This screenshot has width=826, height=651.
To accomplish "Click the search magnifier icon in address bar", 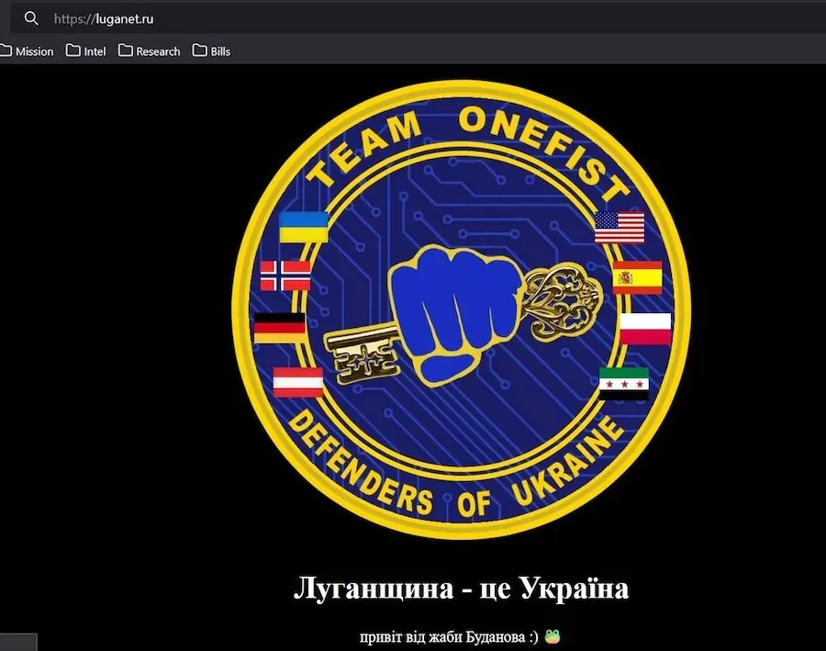I will (x=31, y=18).
